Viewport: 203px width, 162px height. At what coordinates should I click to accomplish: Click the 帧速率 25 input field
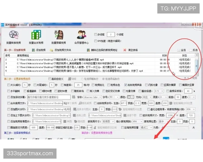[78, 85]
